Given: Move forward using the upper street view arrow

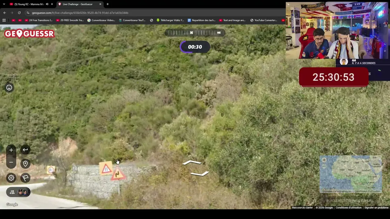Looking at the screenshot, I should point(192,163).
